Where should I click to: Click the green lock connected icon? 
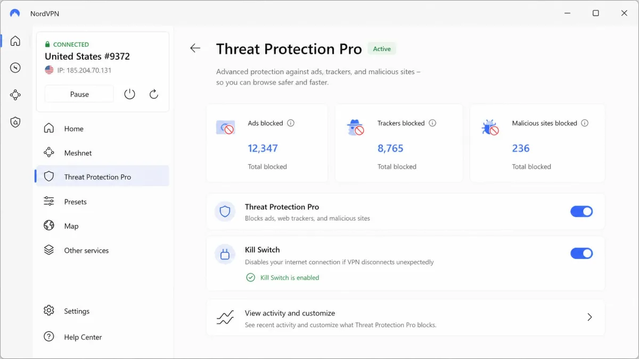47,45
